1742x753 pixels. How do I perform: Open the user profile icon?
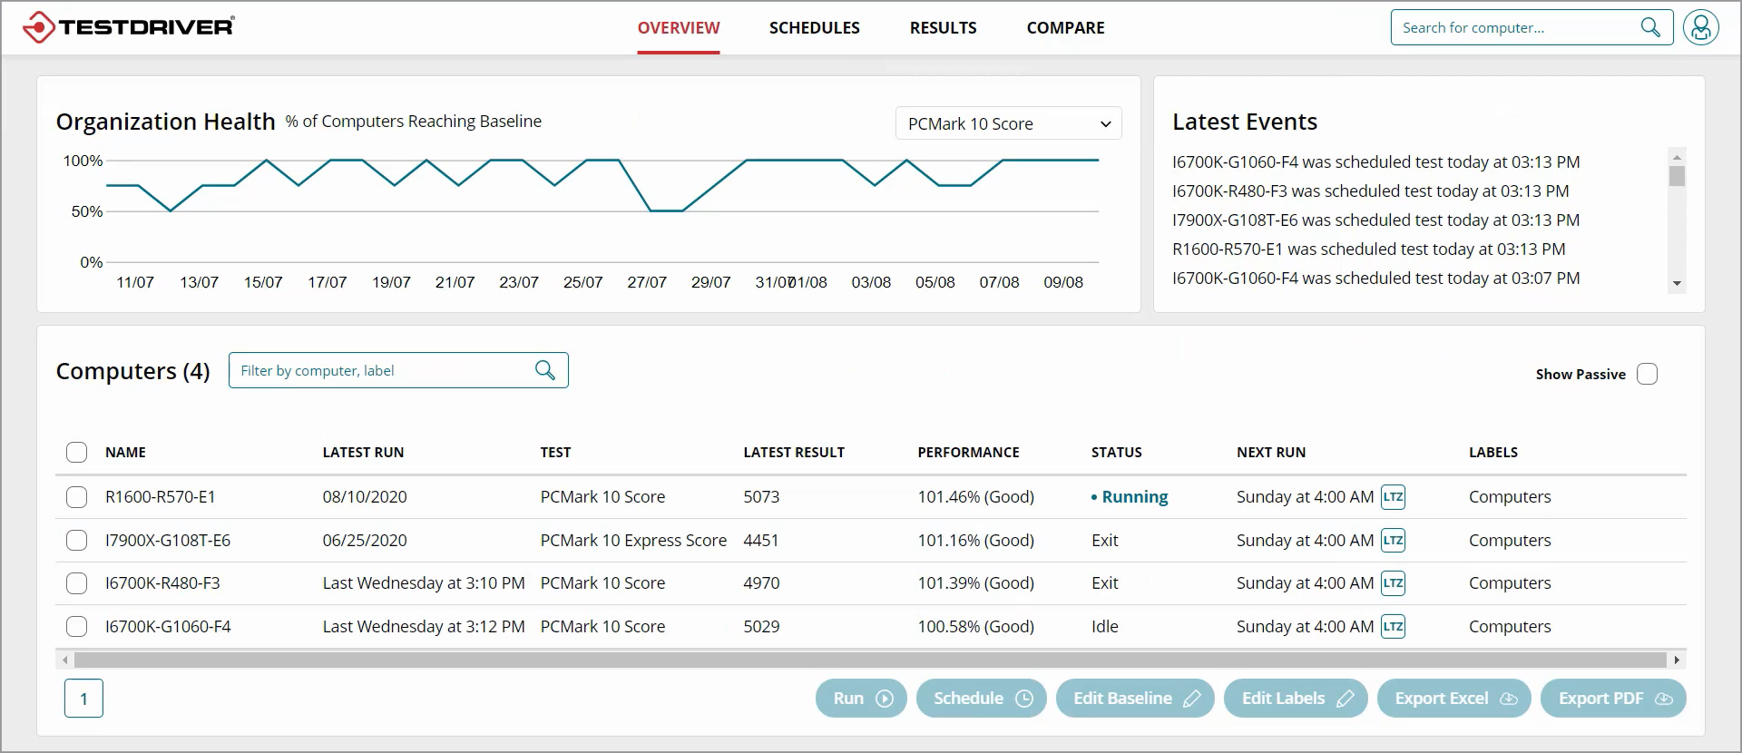[1701, 27]
